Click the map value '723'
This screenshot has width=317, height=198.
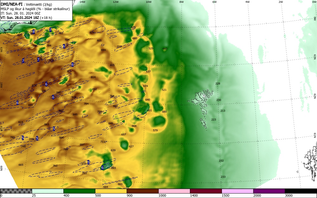click(119, 46)
